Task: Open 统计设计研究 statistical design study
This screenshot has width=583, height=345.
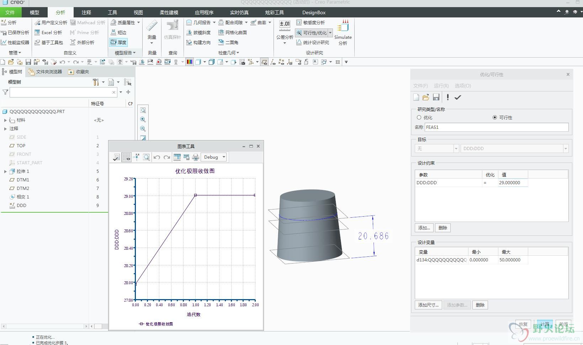Action: click(x=313, y=42)
